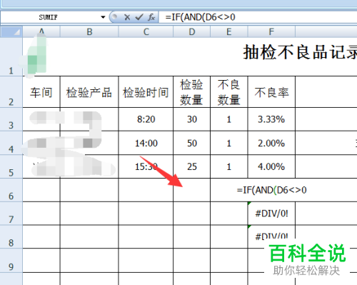Select the cell showing 3.33%
Image resolution: width=357 pixels, height=285 pixels.
[271, 119]
